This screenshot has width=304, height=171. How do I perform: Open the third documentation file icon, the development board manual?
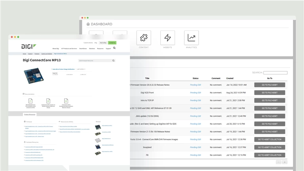pos(66,101)
